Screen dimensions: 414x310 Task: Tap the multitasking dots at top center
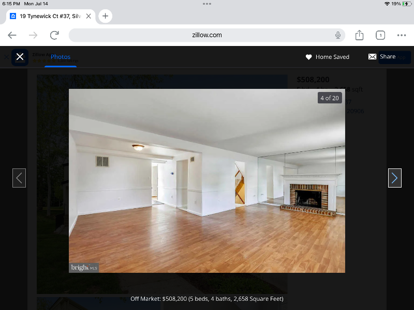(207, 4)
